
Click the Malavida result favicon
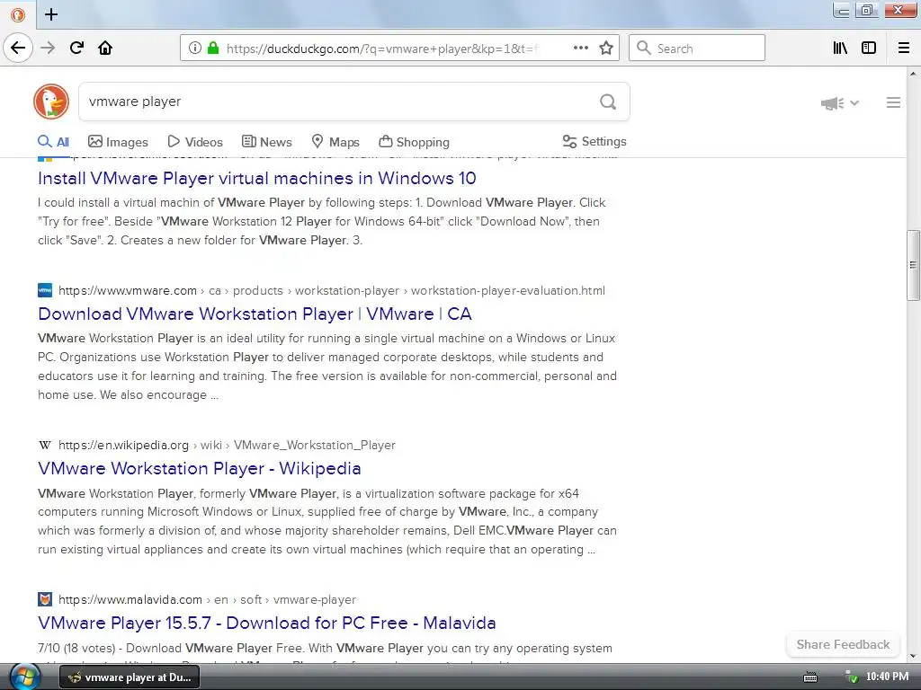(45, 599)
